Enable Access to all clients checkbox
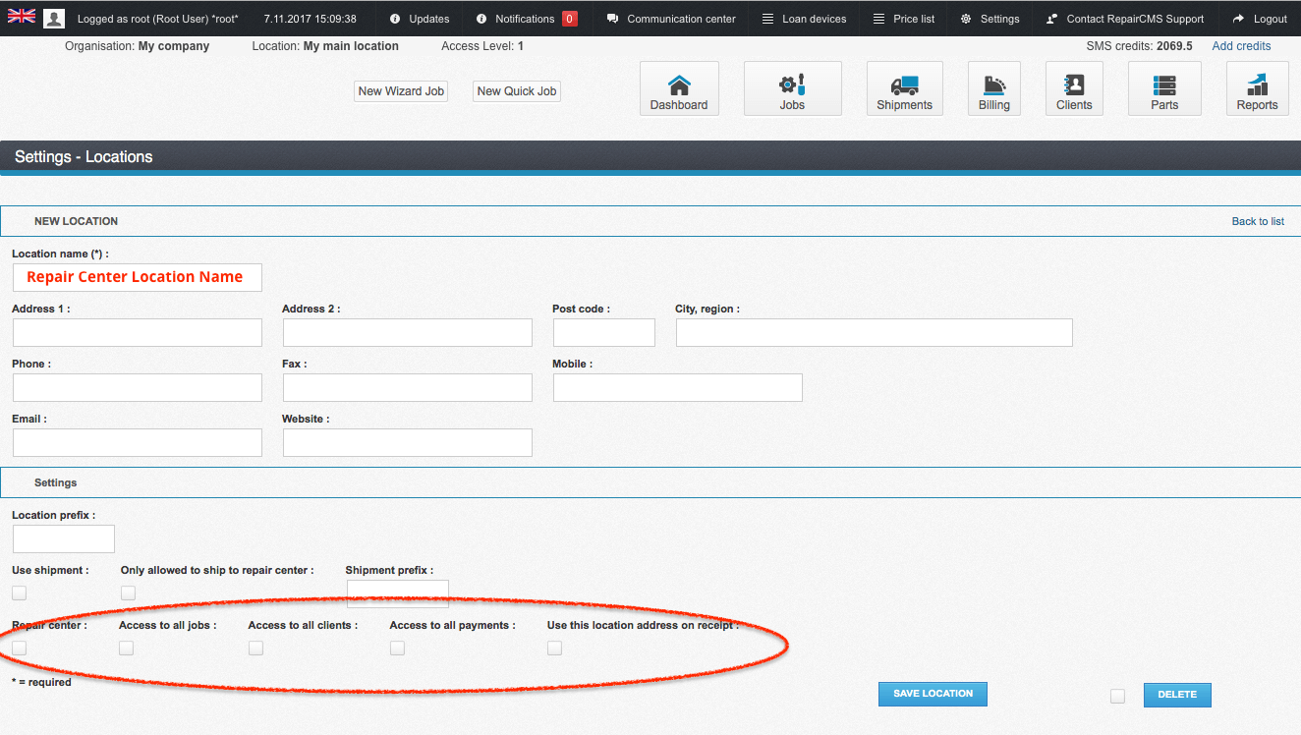1301x735 pixels. coord(255,648)
